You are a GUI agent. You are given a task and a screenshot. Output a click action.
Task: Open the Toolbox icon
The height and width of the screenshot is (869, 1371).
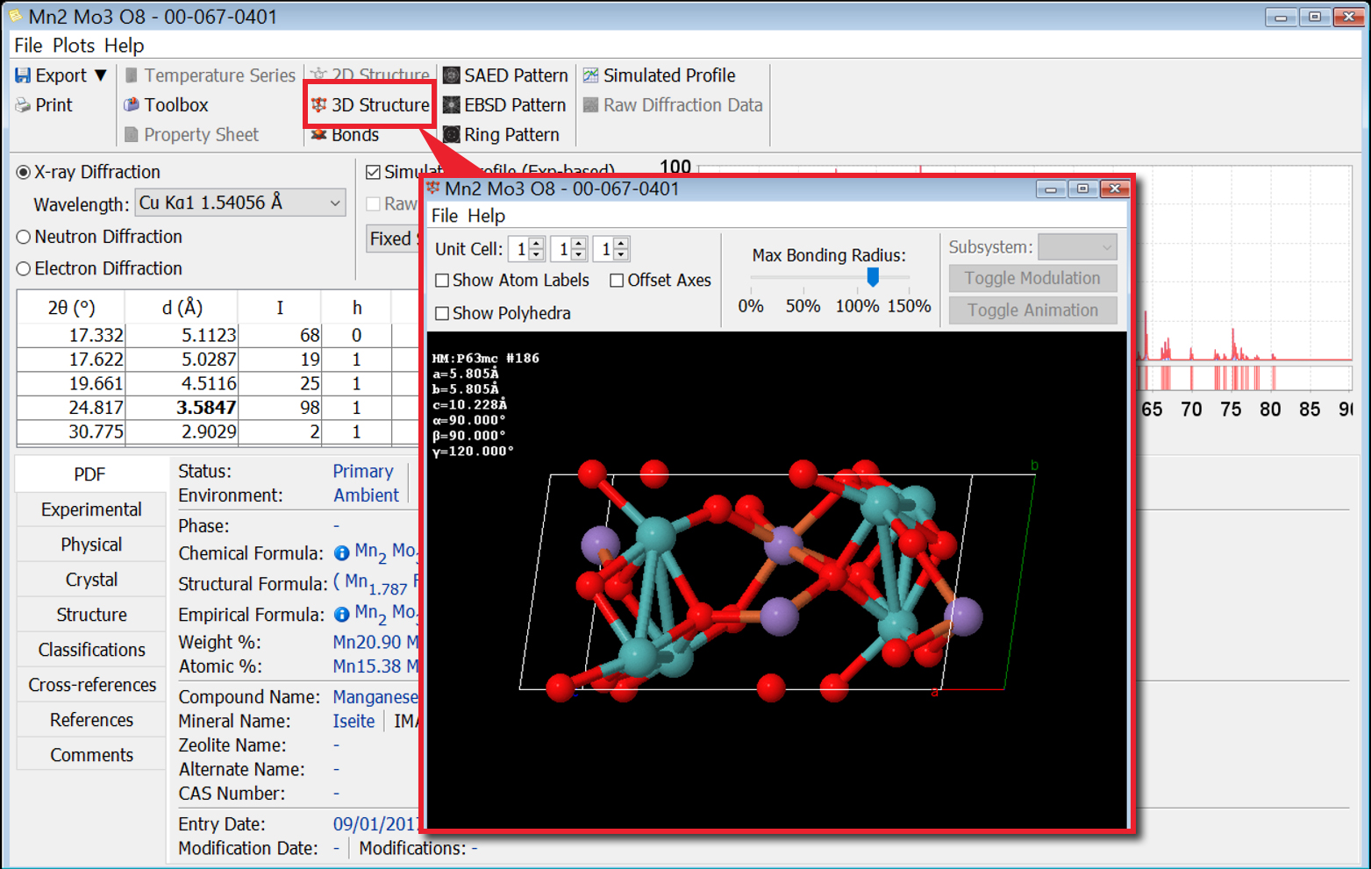[132, 105]
